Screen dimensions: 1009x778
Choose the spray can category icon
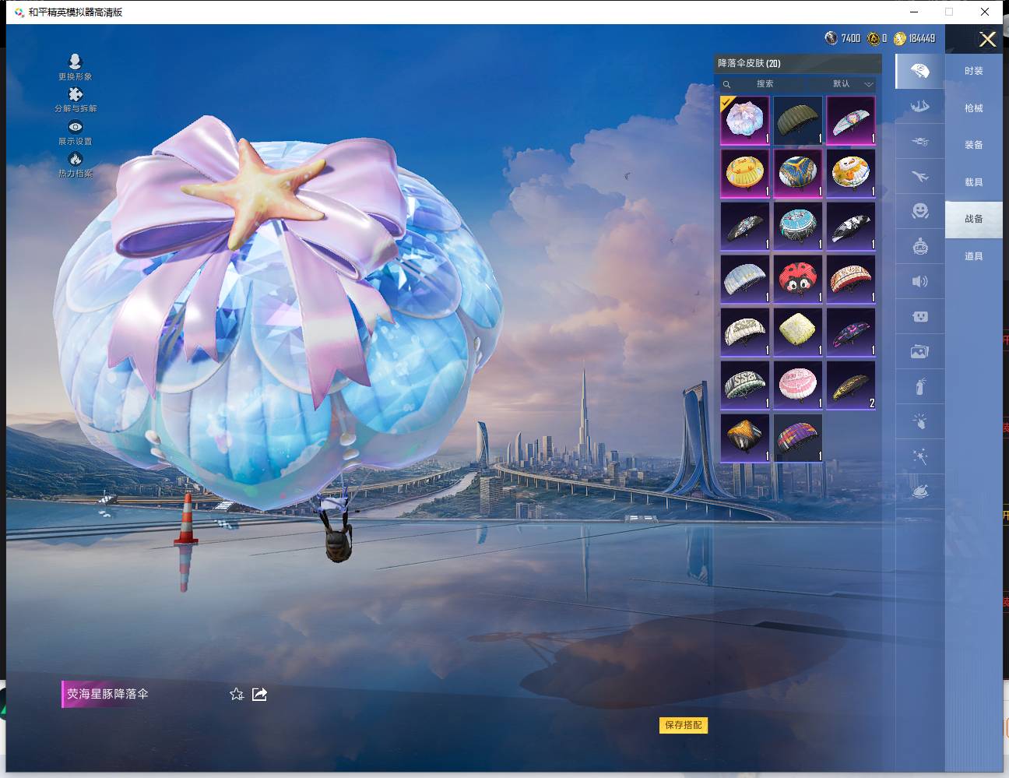[919, 386]
